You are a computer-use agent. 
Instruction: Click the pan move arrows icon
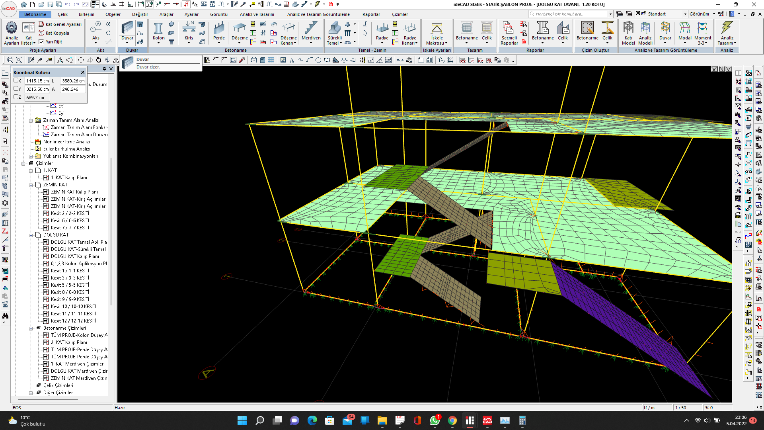[81, 60]
